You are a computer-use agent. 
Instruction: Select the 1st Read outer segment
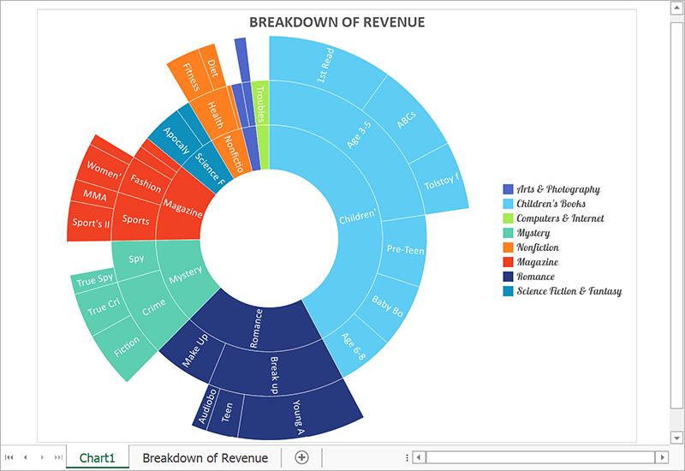tap(325, 66)
